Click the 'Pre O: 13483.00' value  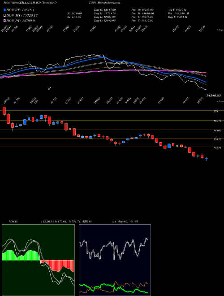pos(143,10)
